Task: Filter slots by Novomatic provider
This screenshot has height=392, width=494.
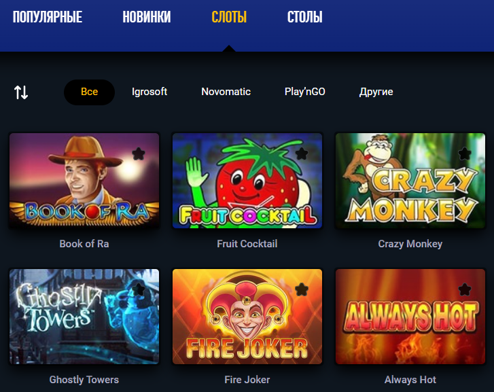Action: click(226, 92)
